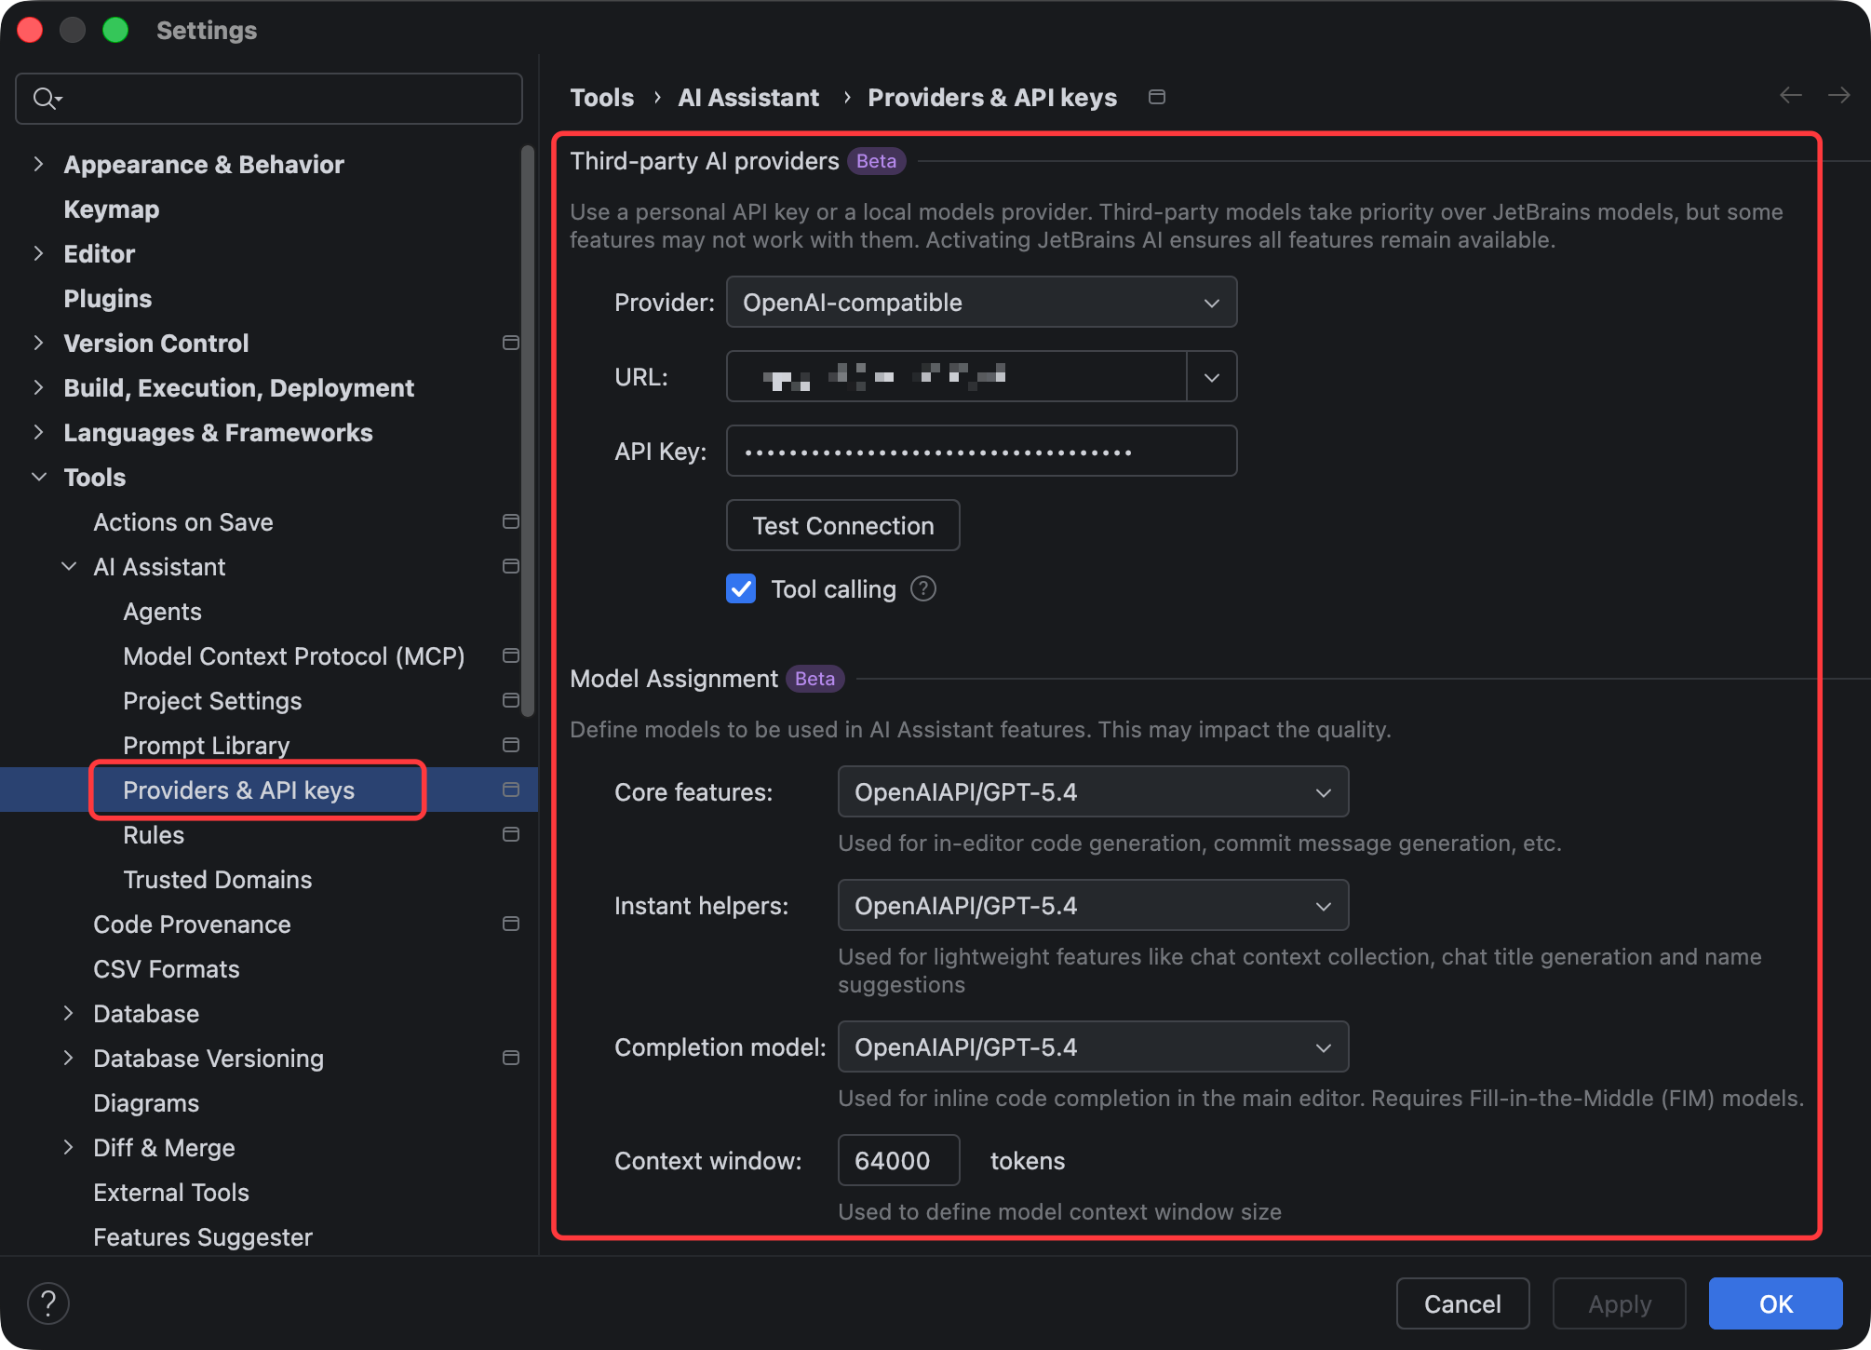The image size is (1871, 1350).
Task: Click the settings sidebar scrollbar
Action: [x=528, y=428]
